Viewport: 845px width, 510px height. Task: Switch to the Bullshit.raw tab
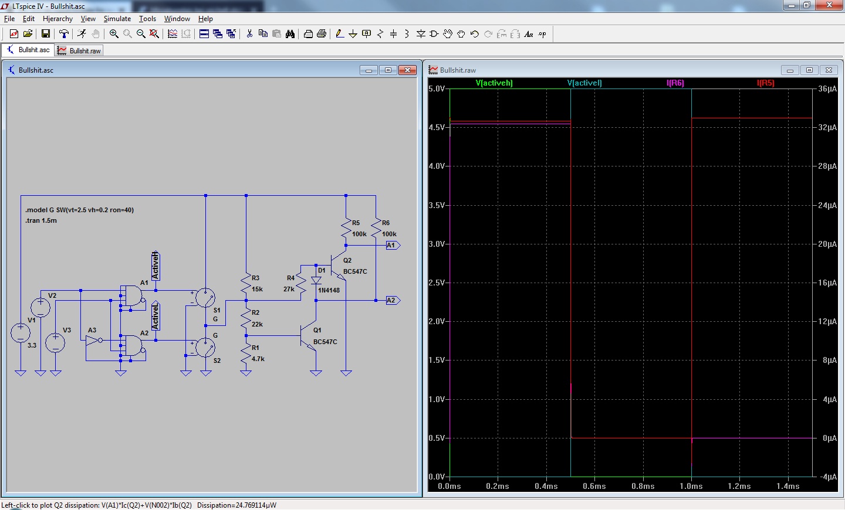79,51
